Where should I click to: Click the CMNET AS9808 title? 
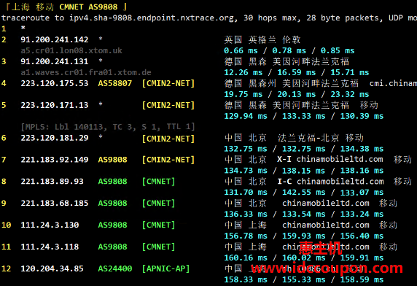click(88, 7)
